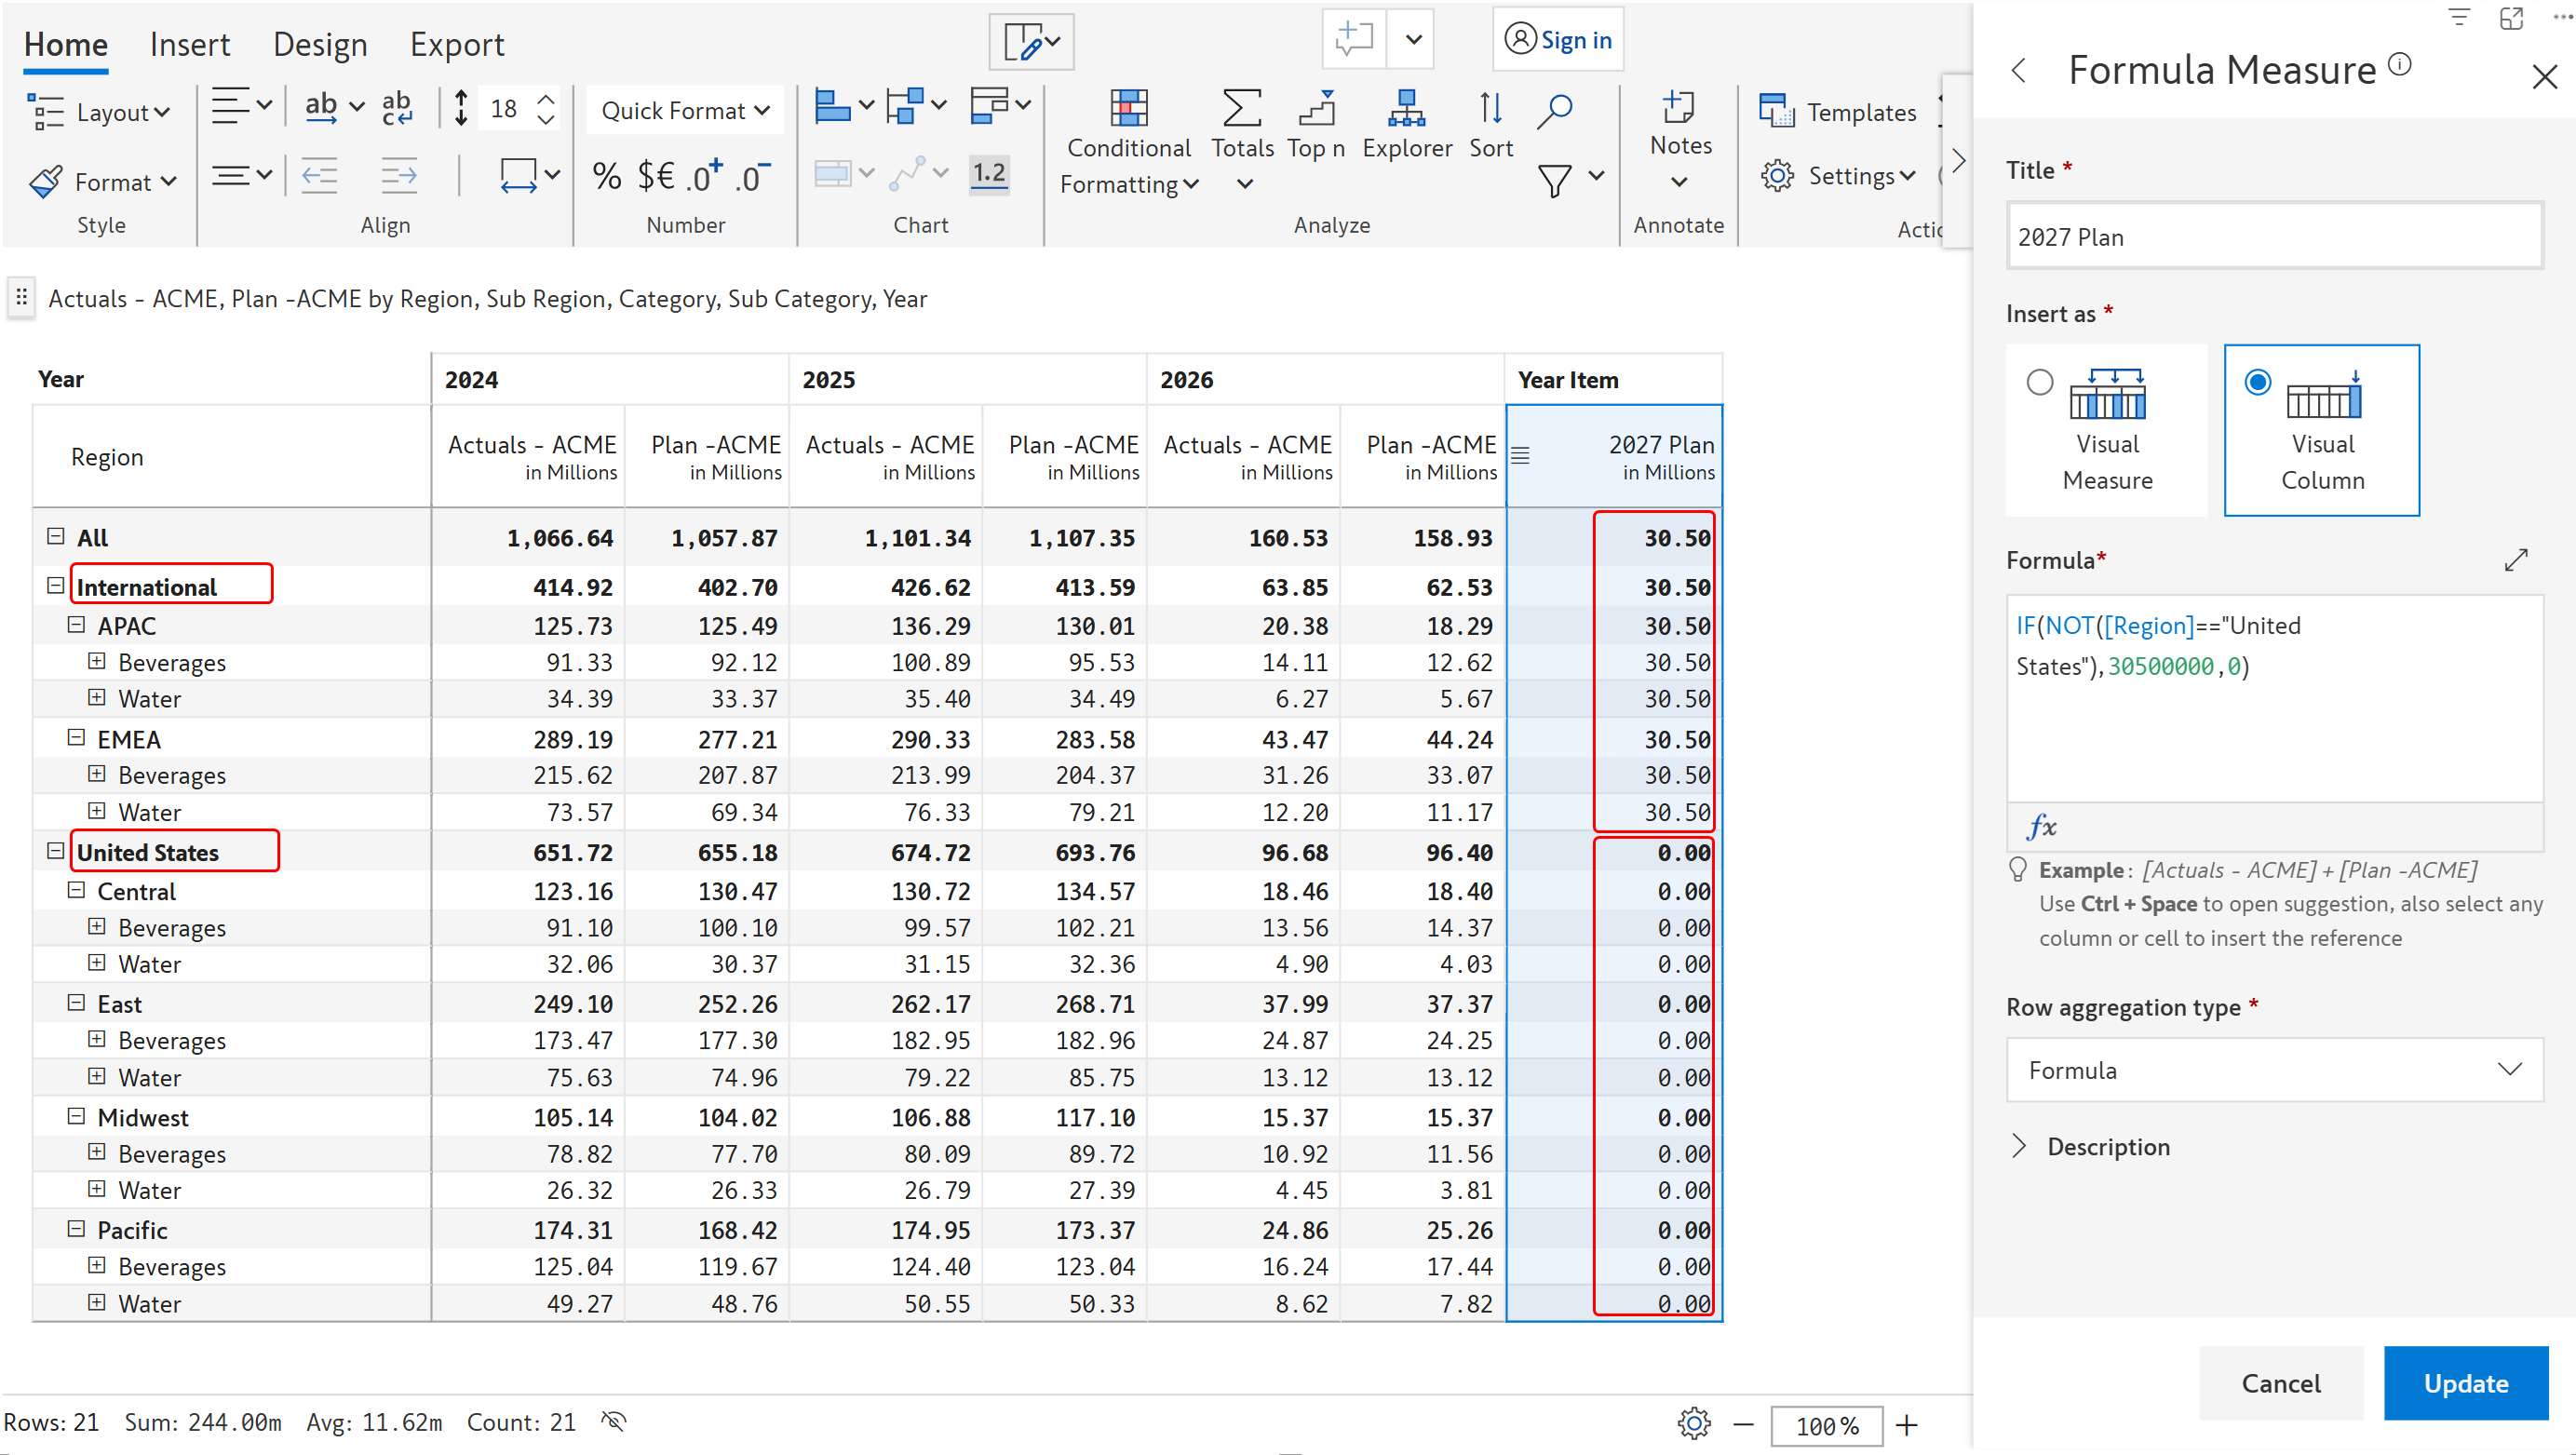Click the Sort arrows icon

click(x=1490, y=108)
